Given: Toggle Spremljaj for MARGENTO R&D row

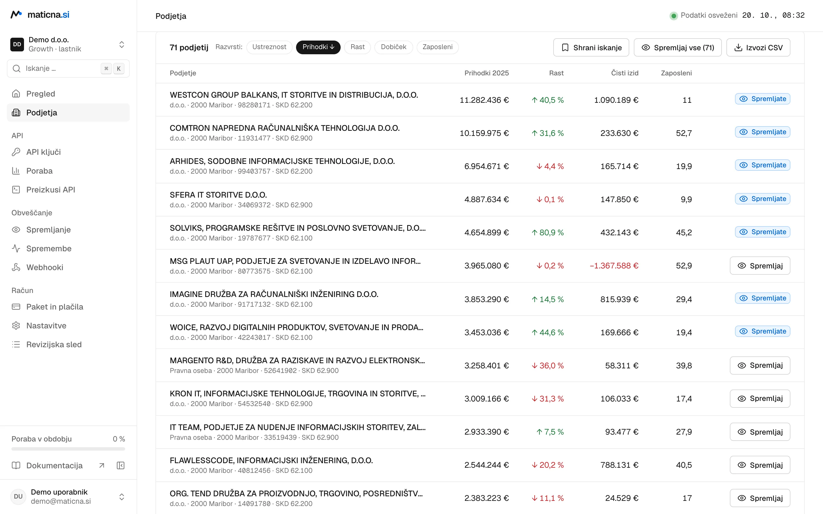Looking at the screenshot, I should pos(760,366).
